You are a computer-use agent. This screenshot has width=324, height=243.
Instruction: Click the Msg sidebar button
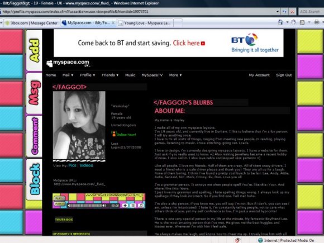coord(34,93)
